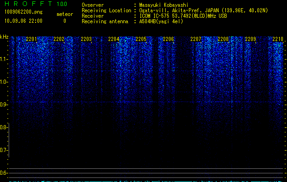This screenshot has width=287, height=182.
Task: Click the 0.8 kHz axis label
Action: 4,127
